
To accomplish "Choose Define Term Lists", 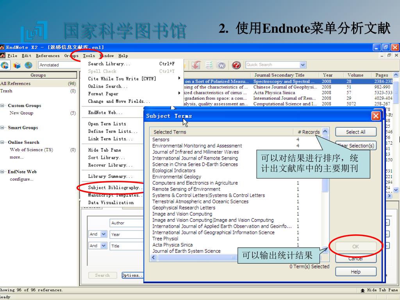I will [x=112, y=131].
